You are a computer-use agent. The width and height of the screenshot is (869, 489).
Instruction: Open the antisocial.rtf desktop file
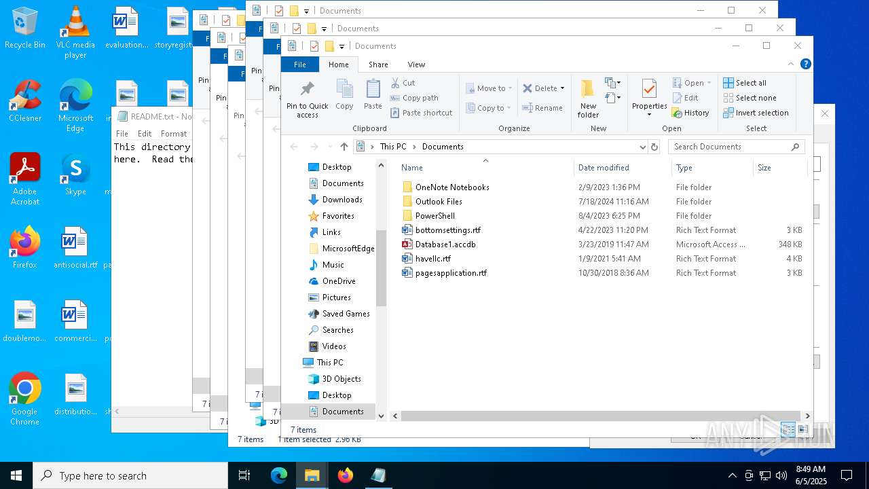tap(75, 248)
